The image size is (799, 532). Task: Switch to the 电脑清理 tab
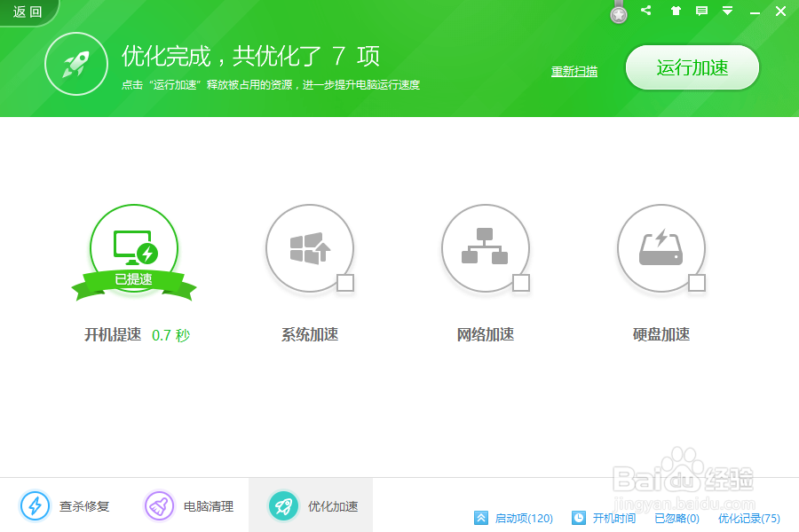pyautogui.click(x=189, y=505)
